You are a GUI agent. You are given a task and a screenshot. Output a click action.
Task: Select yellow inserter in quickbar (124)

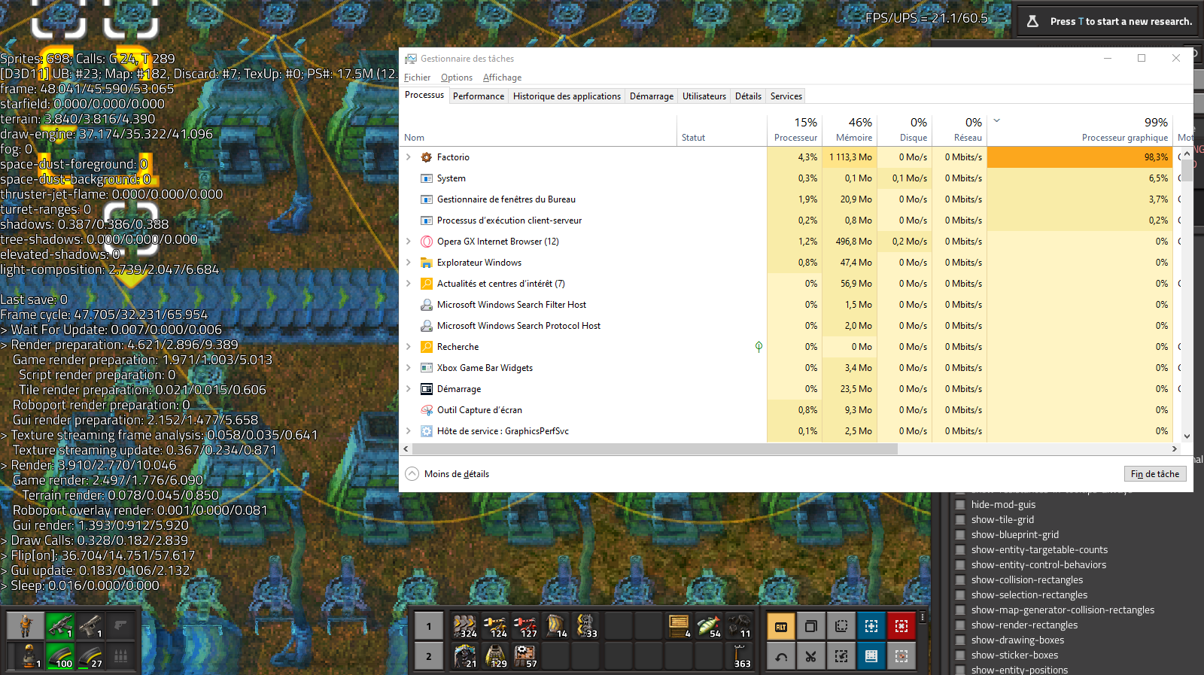tap(495, 626)
